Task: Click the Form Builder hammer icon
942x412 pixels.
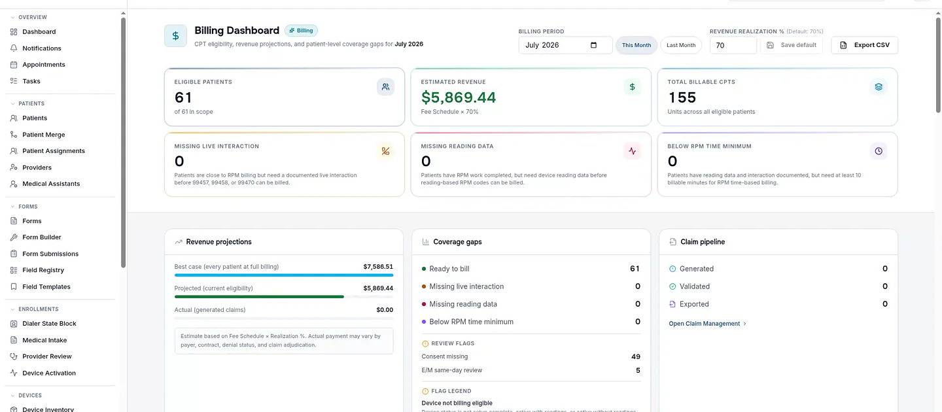Action: (14, 237)
